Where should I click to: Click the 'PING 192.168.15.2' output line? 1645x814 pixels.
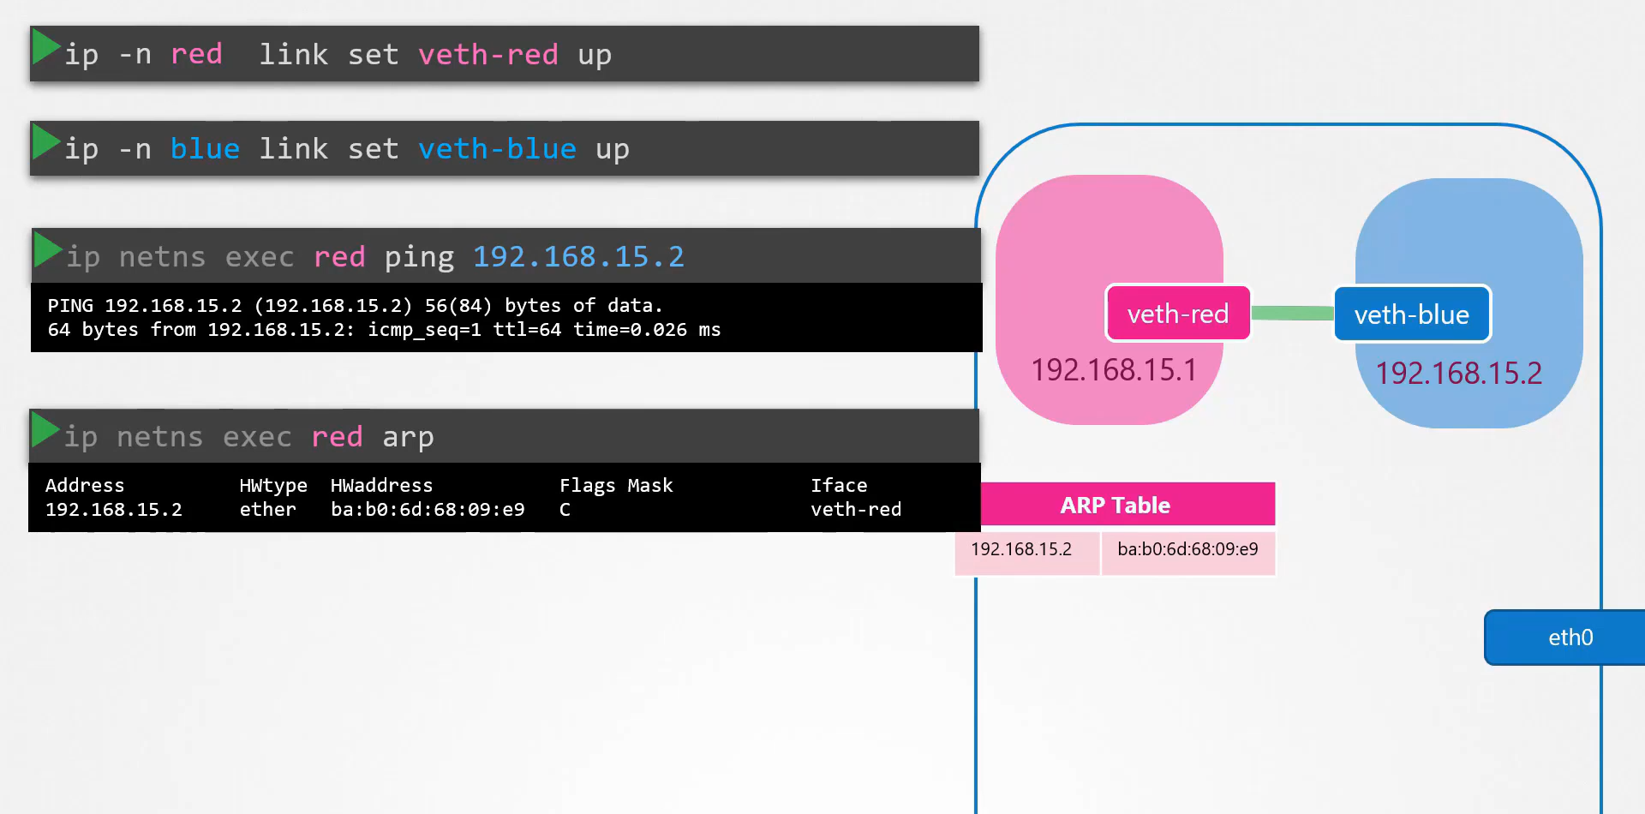coord(356,306)
